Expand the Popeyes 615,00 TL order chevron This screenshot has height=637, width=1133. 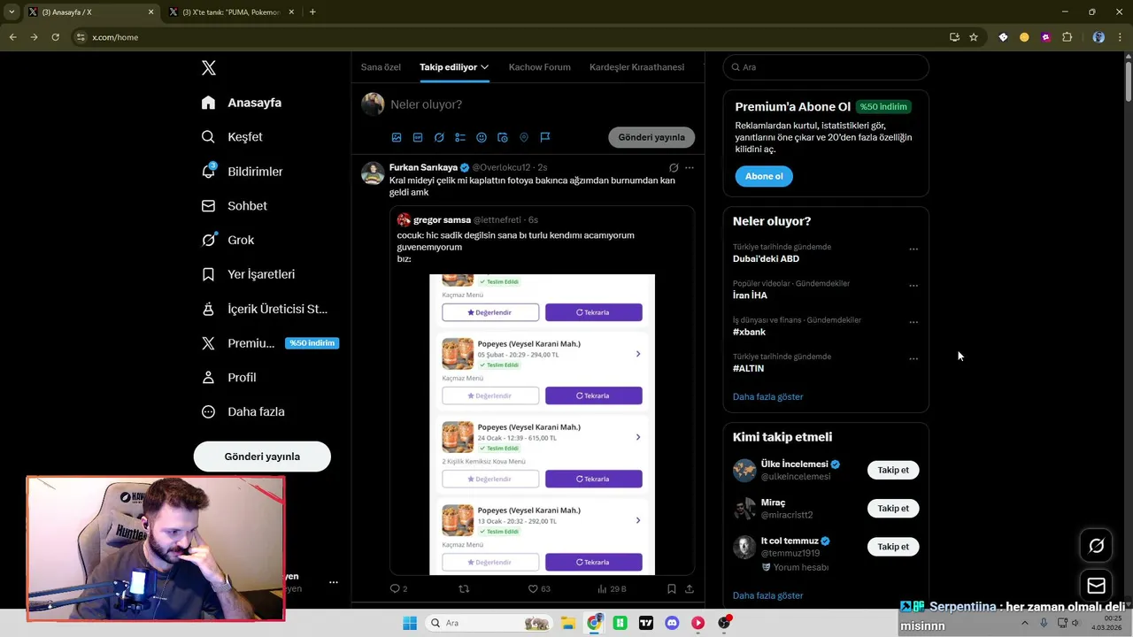638,437
